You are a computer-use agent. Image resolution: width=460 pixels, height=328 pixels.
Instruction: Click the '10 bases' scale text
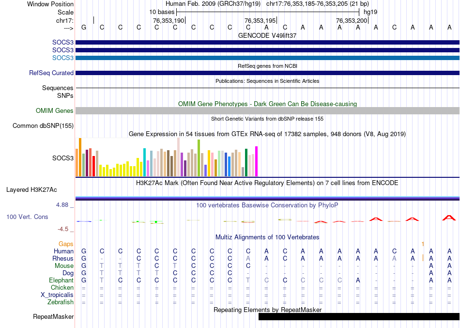[162, 12]
